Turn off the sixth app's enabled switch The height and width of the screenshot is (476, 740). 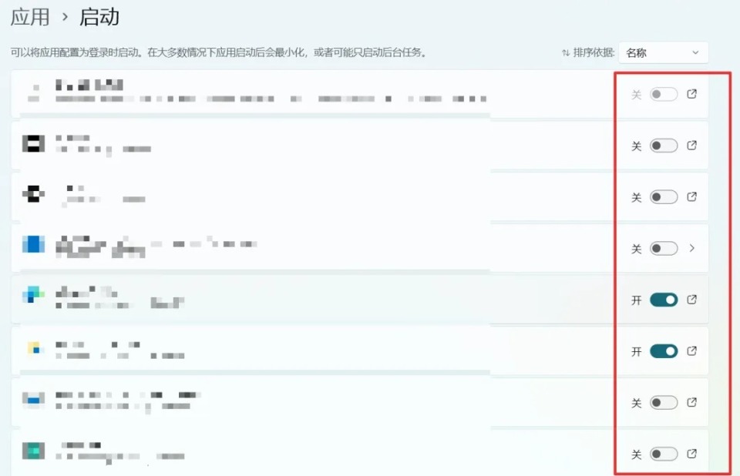[x=663, y=350]
